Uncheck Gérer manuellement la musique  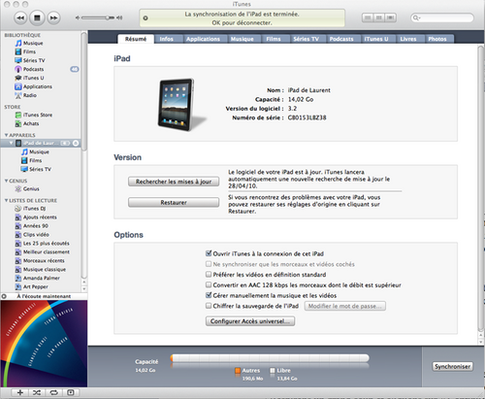tap(209, 295)
